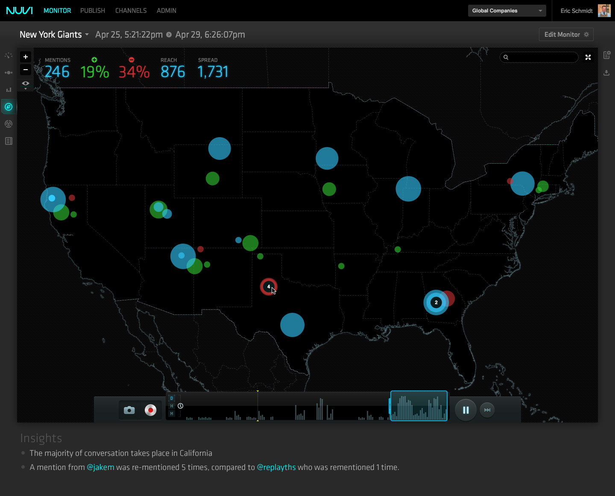Click the end date Apr 29, 6:26:07pm
This screenshot has width=615, height=496.
(210, 35)
